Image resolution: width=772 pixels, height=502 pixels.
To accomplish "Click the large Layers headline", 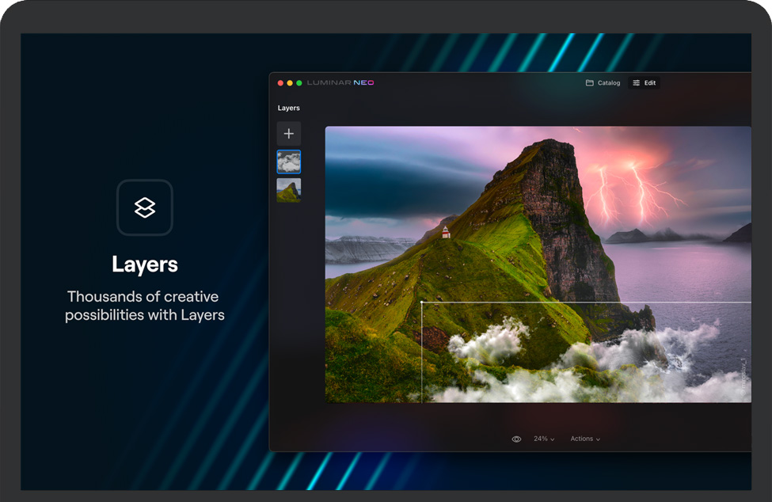I will point(145,264).
